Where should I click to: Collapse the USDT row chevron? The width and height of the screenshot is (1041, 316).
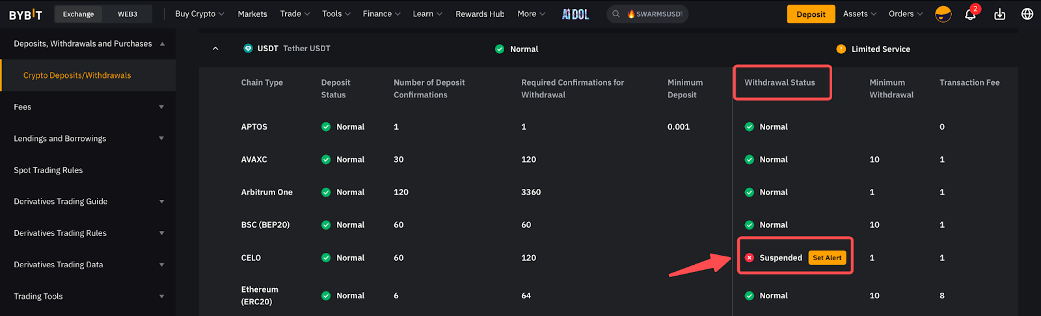point(215,49)
